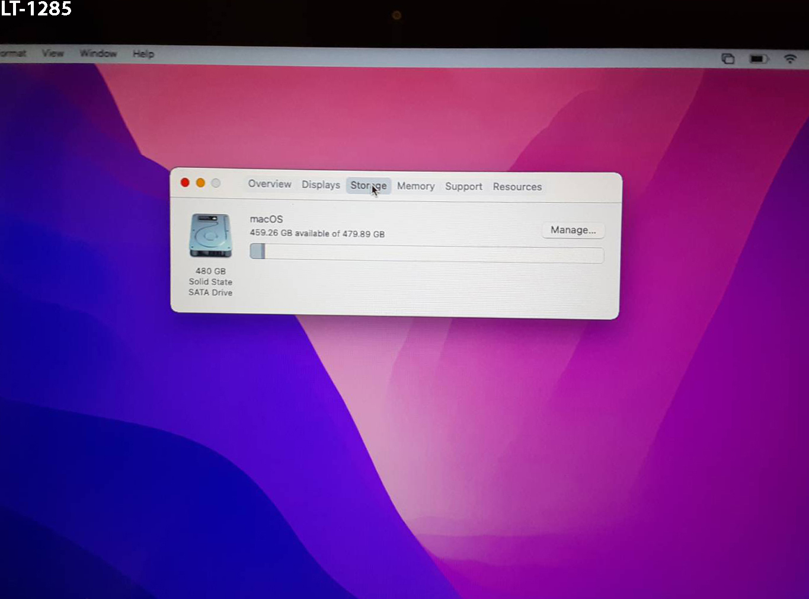The height and width of the screenshot is (599, 809).
Task: Open the Displays tab
Action: pyautogui.click(x=321, y=184)
